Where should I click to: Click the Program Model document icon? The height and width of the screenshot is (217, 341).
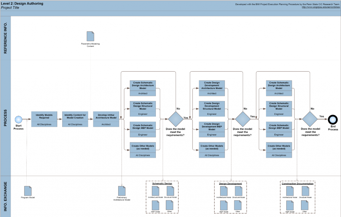pos(28,191)
